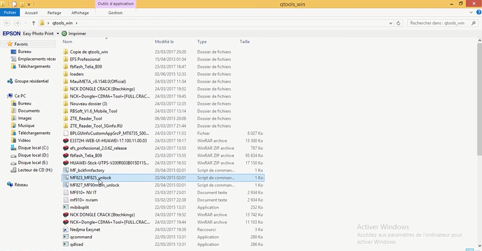The height and width of the screenshot is (251, 482).
Task: Sort files by Modifié le column
Action: (x=164, y=42)
